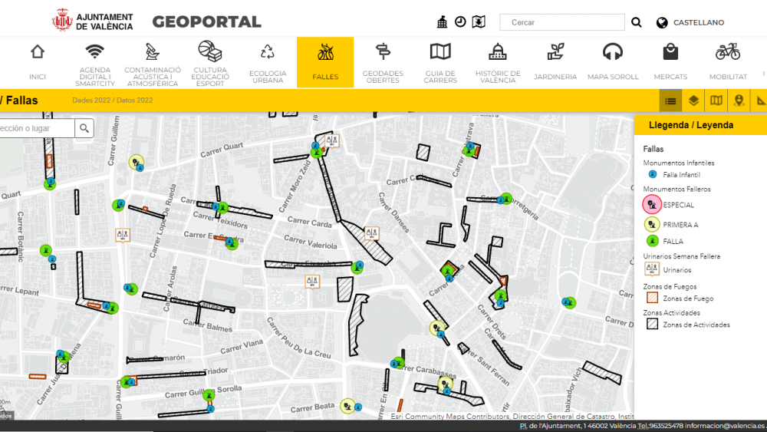767x432 pixels.
Task: Click the Cercar search input field
Action: click(562, 23)
